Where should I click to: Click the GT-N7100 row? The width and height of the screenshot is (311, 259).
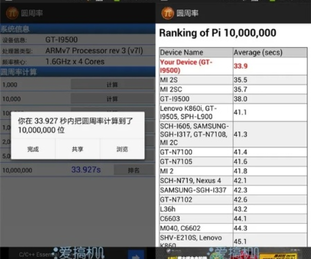click(233, 152)
